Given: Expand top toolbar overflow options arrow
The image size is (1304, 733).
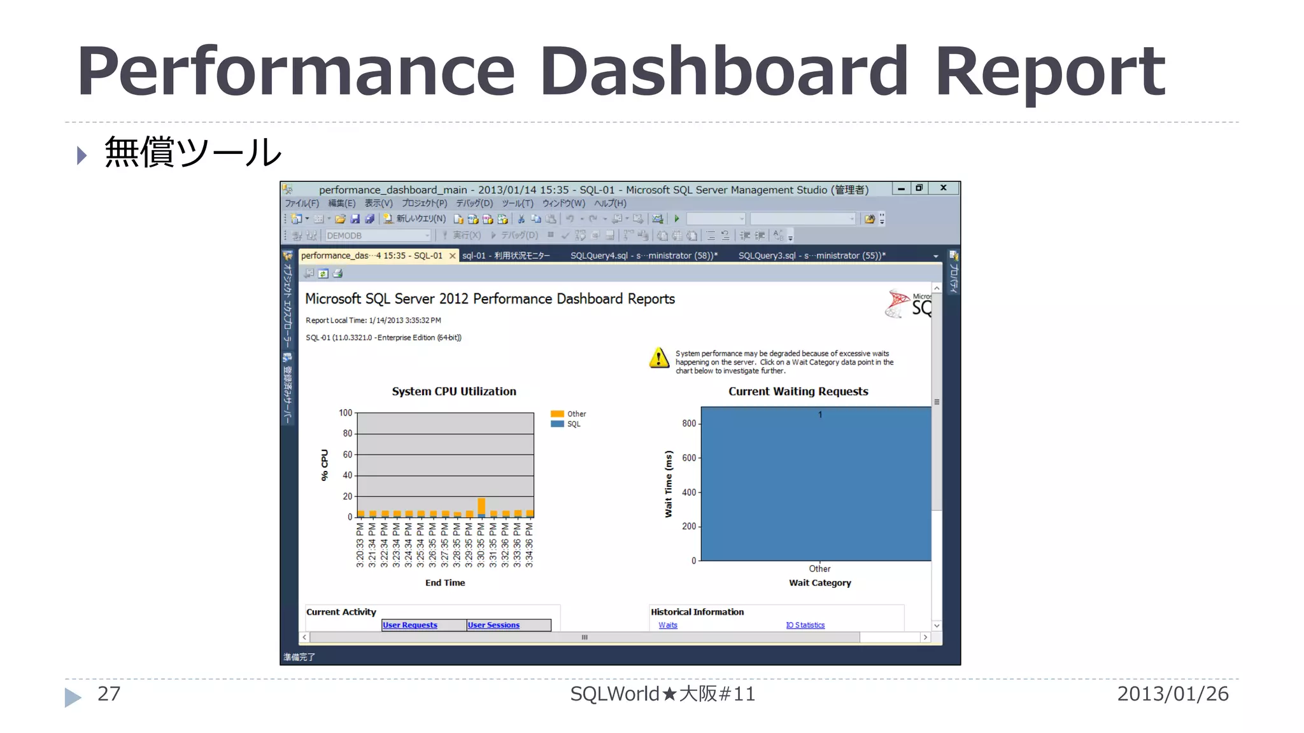Looking at the screenshot, I should 882,219.
